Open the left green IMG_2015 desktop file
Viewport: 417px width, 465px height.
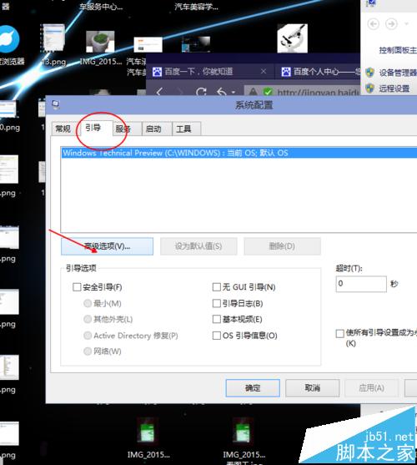tap(148, 432)
